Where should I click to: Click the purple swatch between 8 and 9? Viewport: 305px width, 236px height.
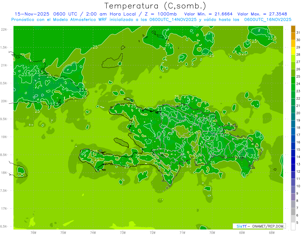(x=293, y=197)
